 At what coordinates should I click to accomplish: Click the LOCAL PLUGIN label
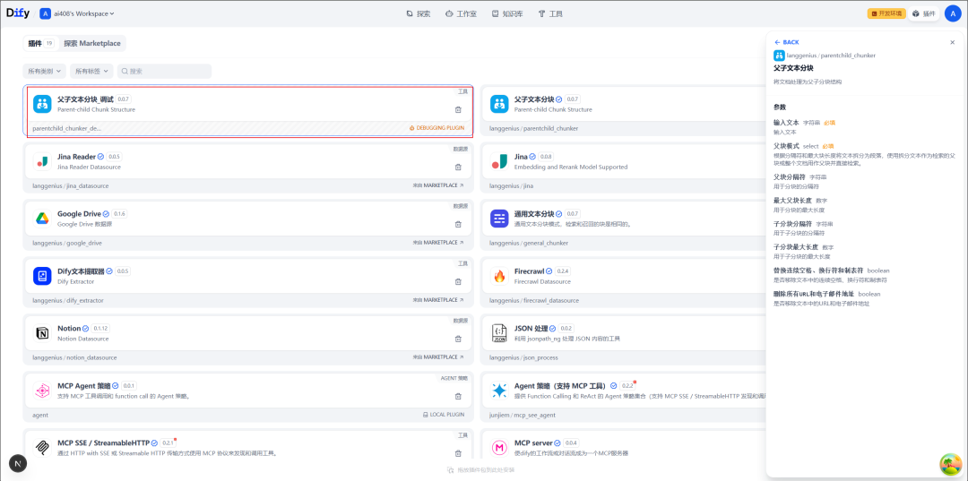point(444,415)
